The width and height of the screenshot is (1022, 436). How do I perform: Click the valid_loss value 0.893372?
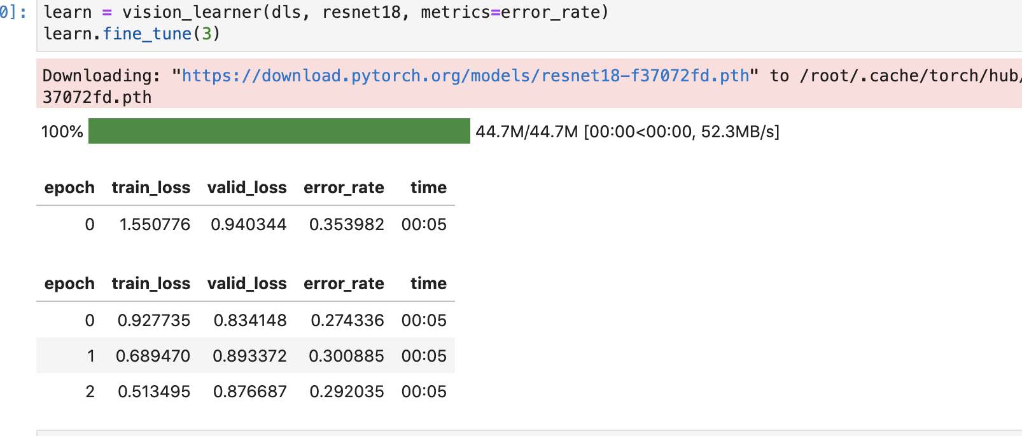pyautogui.click(x=249, y=356)
